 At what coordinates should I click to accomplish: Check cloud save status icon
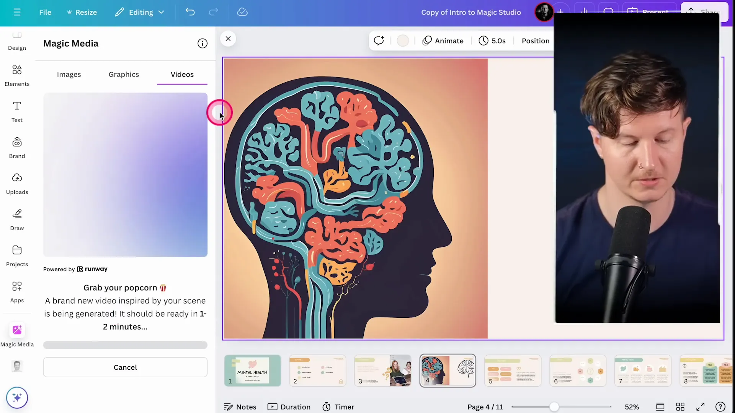[242, 12]
